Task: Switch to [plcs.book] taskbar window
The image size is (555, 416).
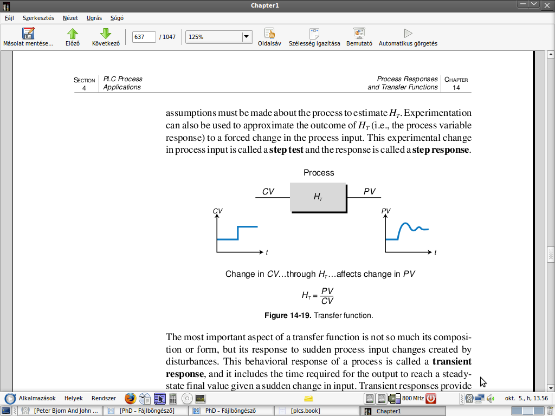Action: 317,411
